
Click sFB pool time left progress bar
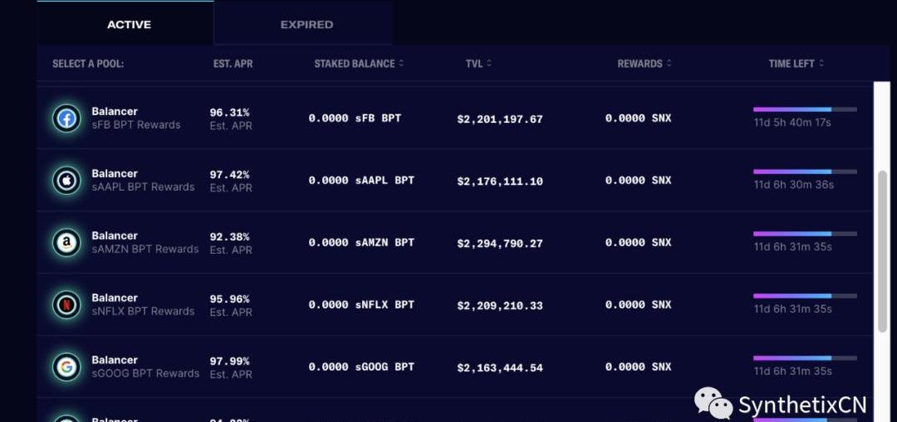(x=805, y=109)
